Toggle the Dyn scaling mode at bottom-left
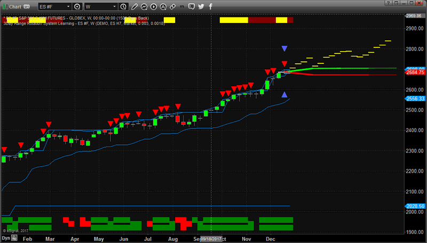427x243 pixels. pos(5,239)
